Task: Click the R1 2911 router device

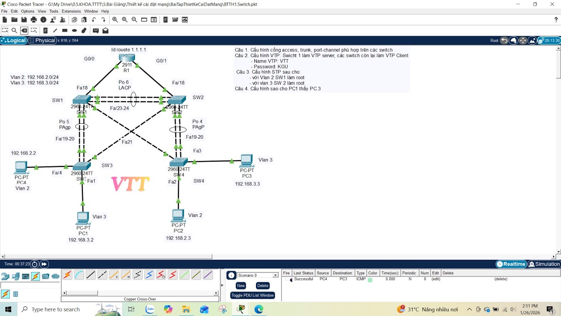Action: click(x=127, y=58)
